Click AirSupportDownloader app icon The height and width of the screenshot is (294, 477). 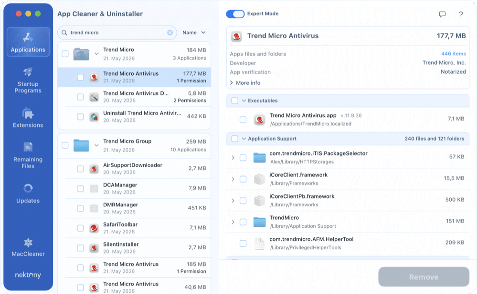point(94,169)
